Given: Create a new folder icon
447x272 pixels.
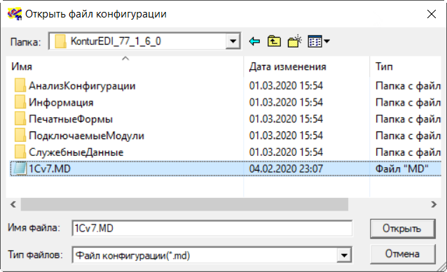Looking at the screenshot, I should tap(295, 41).
